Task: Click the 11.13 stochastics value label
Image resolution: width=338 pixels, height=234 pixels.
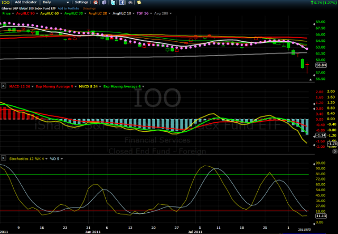Action: [x=321, y=216]
